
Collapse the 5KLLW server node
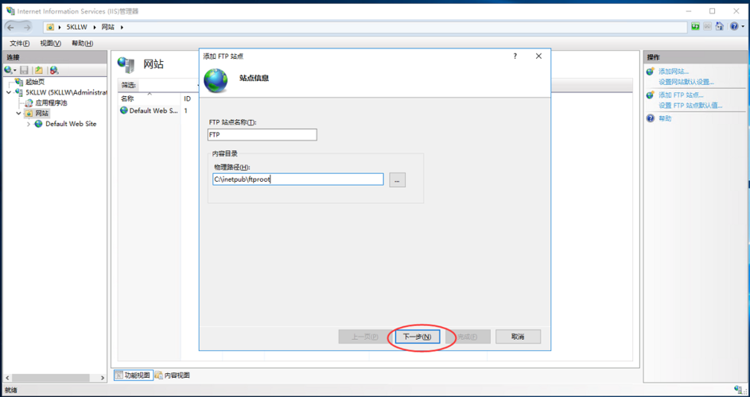click(9, 92)
